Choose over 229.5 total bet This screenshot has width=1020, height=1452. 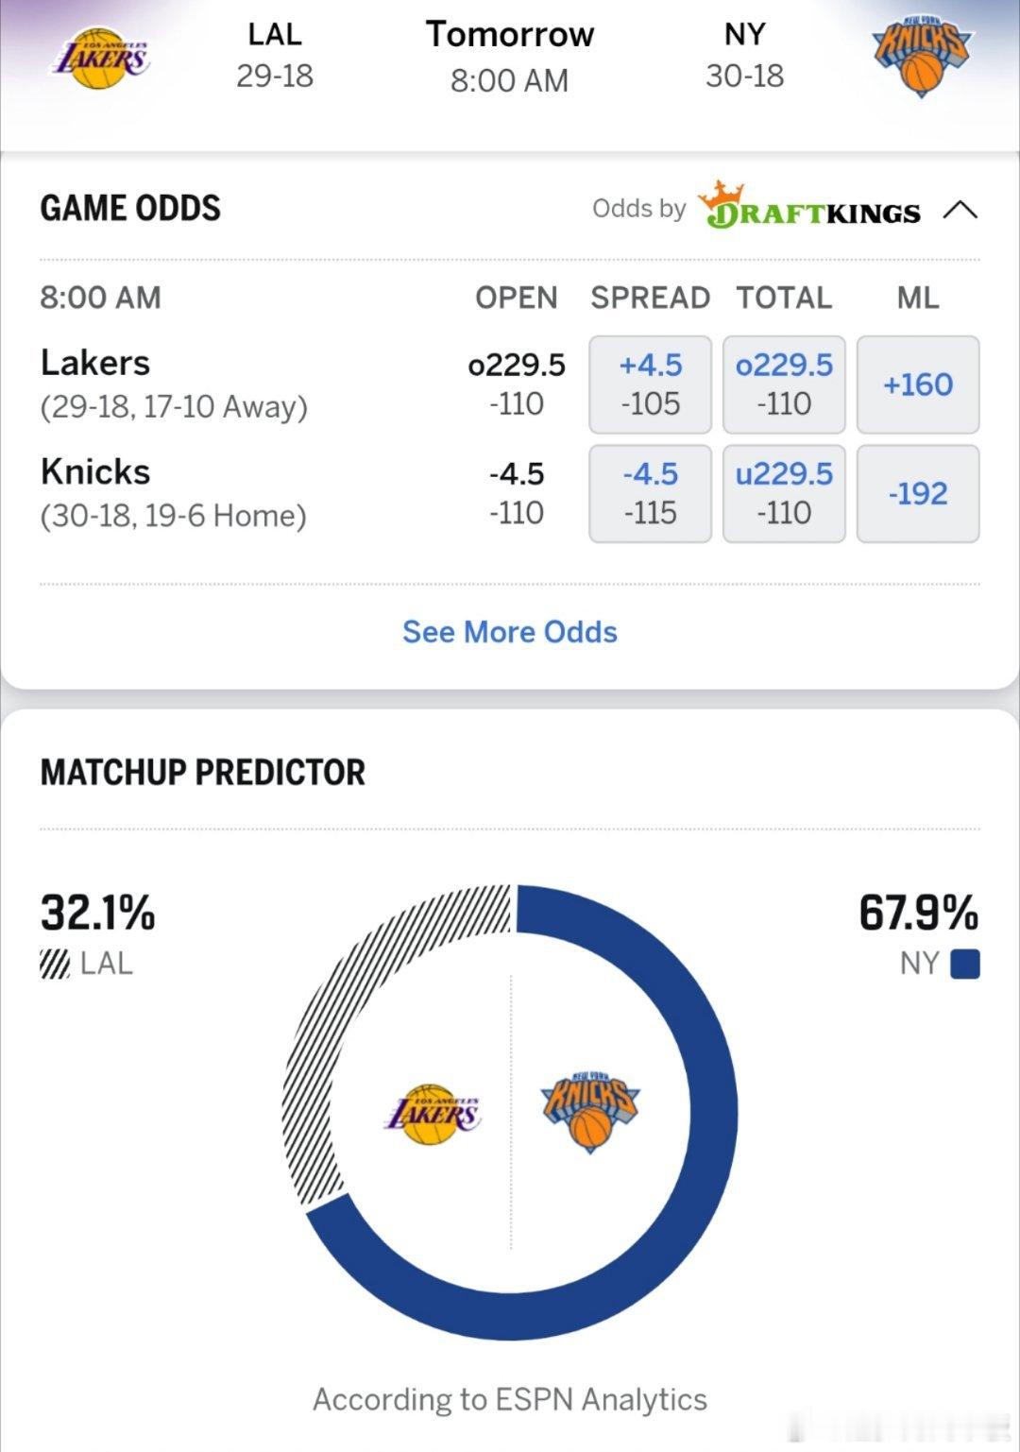pyautogui.click(x=784, y=384)
